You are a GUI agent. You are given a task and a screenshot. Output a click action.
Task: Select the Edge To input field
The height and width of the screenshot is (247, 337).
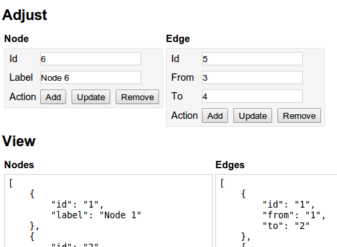click(252, 96)
